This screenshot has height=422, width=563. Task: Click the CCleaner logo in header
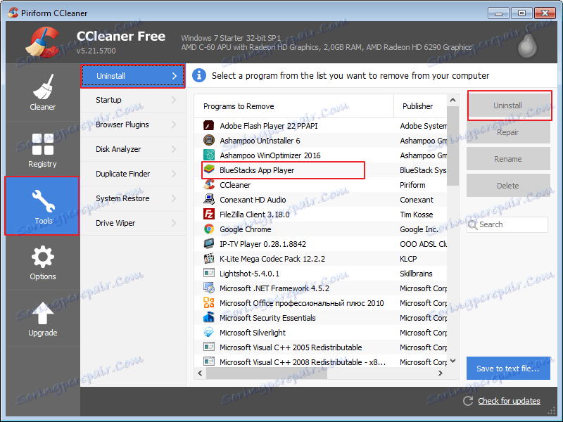click(42, 42)
